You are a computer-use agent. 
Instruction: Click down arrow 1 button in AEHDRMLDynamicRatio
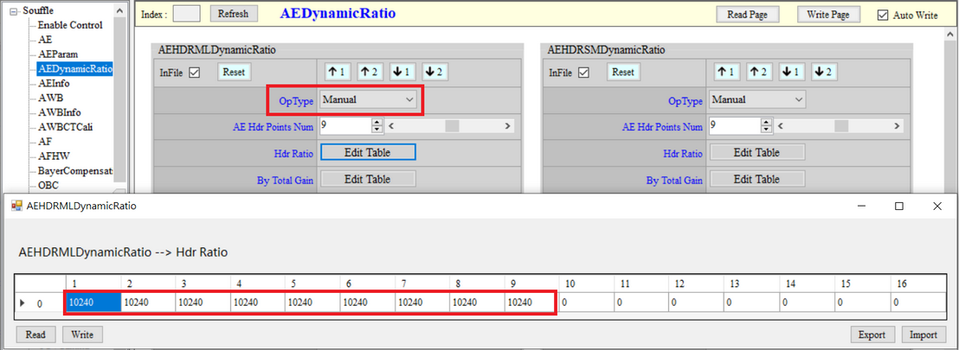pyautogui.click(x=402, y=72)
